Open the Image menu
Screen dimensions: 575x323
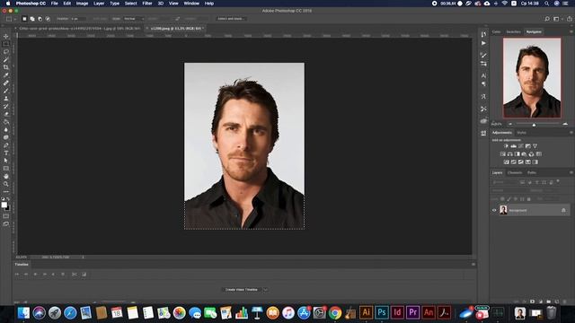82,4
